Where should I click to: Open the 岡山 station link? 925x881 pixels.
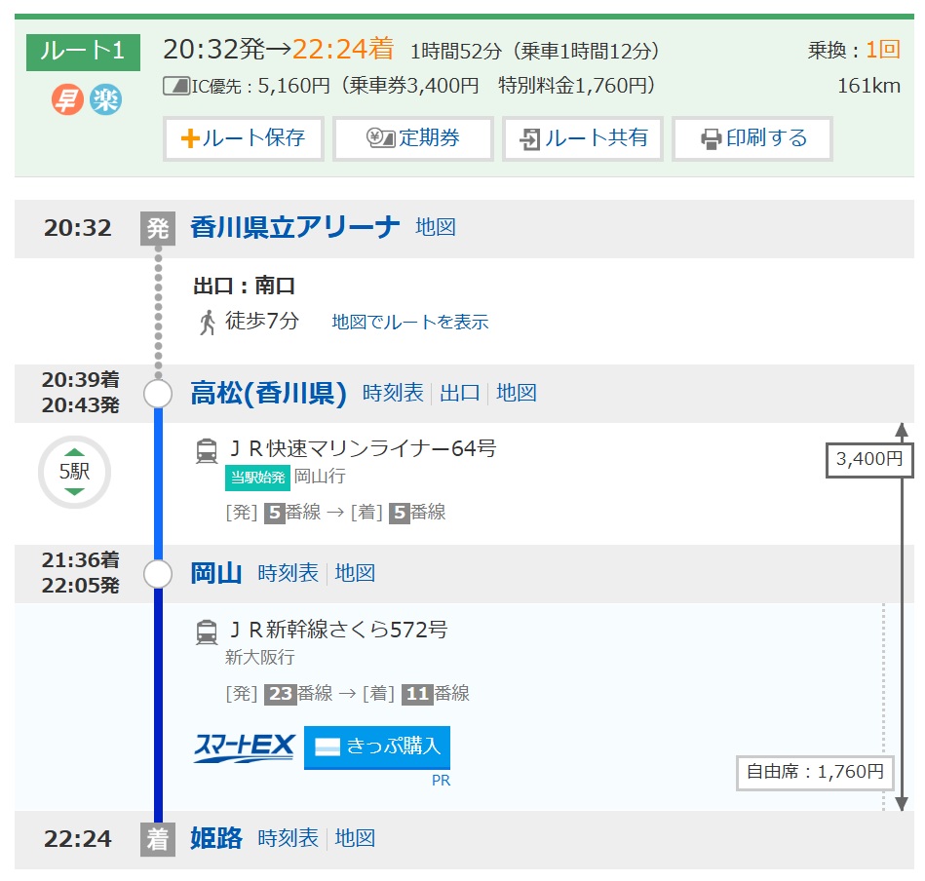[216, 573]
